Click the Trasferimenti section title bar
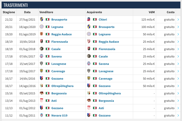This screenshot has height=121, width=182. point(91,5)
